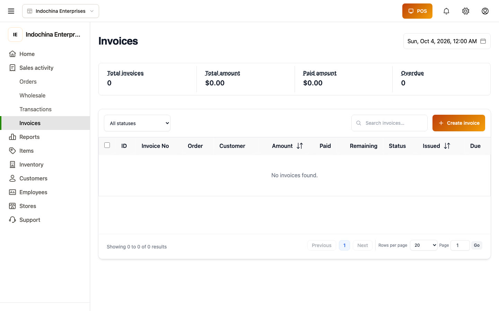Click the Invoice No column header

(155, 146)
